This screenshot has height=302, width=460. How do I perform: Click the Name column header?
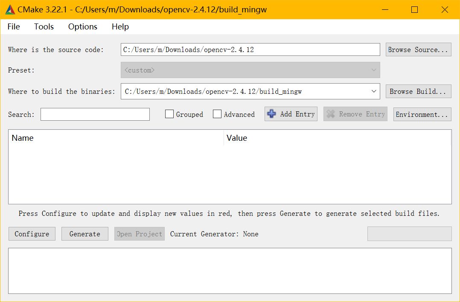(115, 138)
